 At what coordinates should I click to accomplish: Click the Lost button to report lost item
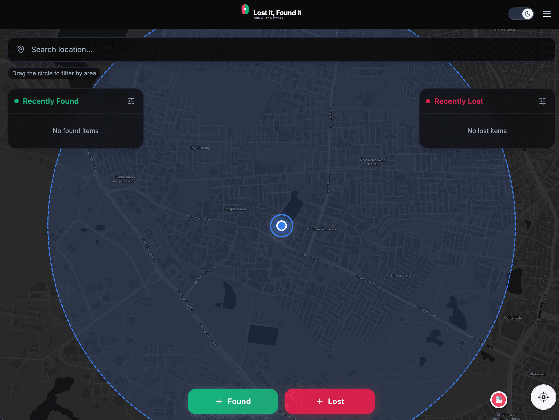(x=330, y=401)
